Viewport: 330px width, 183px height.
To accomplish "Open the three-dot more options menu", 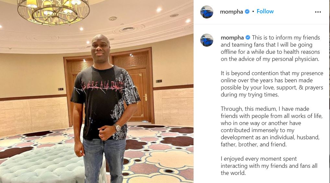I will point(318,12).
